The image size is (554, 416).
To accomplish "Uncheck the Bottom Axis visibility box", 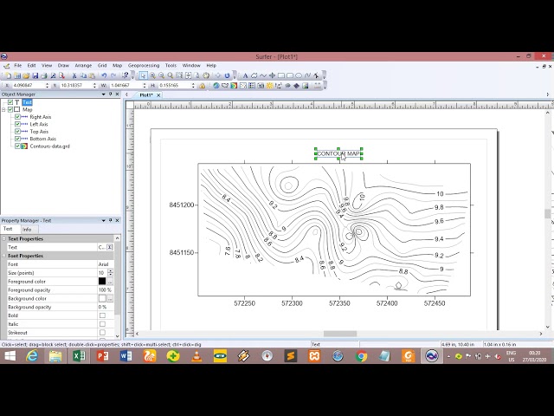I will tap(17, 139).
